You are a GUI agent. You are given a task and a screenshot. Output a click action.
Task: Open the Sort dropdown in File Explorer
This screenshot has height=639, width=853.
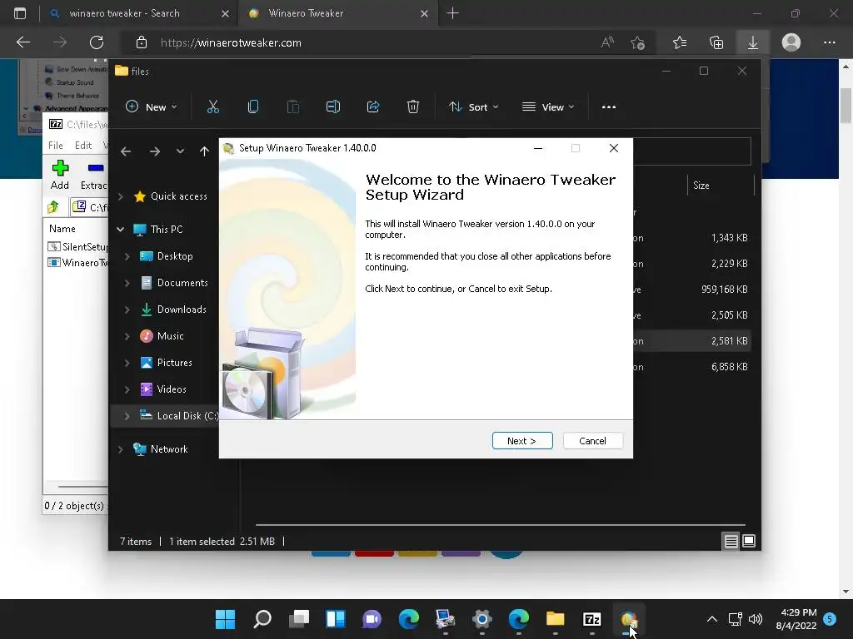pos(473,107)
